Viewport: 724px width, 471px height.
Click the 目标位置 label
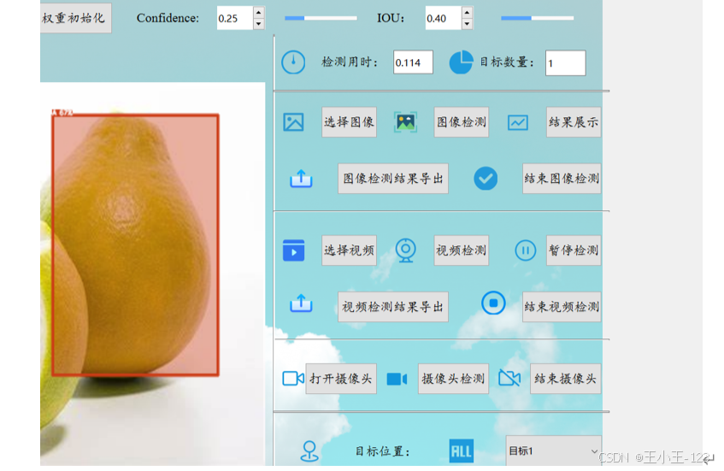(383, 451)
